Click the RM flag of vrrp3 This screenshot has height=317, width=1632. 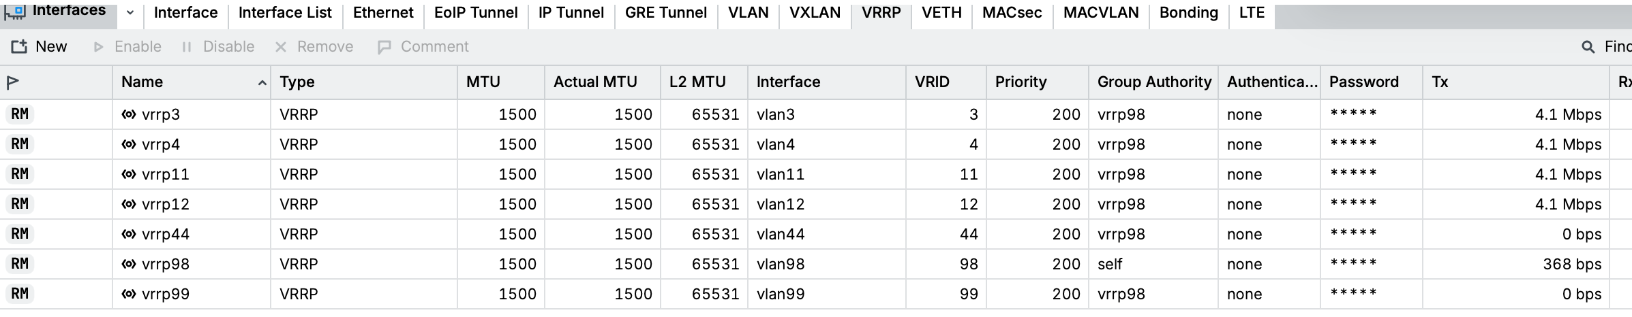pos(20,114)
